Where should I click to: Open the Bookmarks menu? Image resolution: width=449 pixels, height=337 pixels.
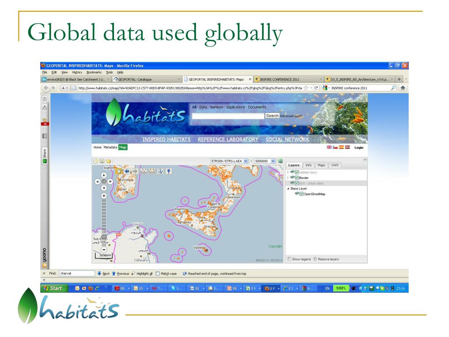pos(94,72)
